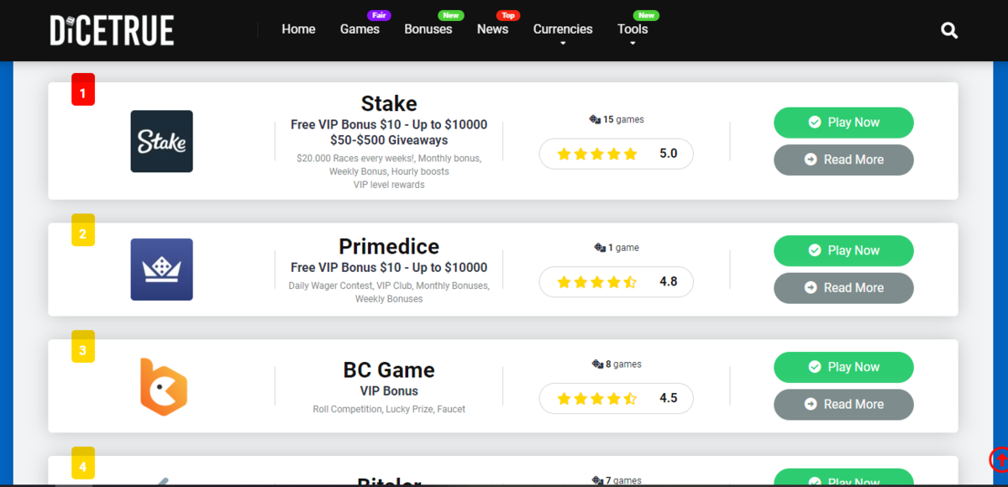Open the Games menu item
This screenshot has width=1008, height=487.
tap(360, 29)
